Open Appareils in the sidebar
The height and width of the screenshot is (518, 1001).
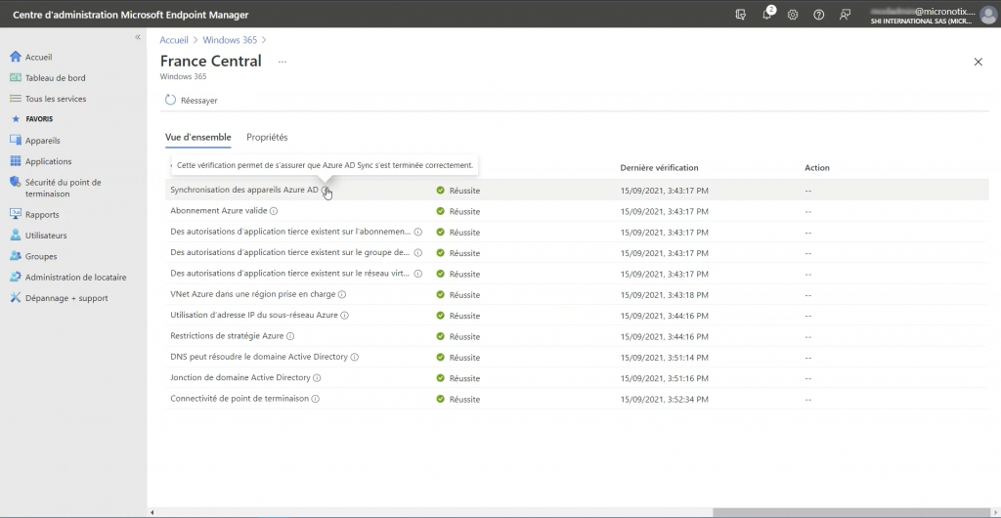[43, 141]
